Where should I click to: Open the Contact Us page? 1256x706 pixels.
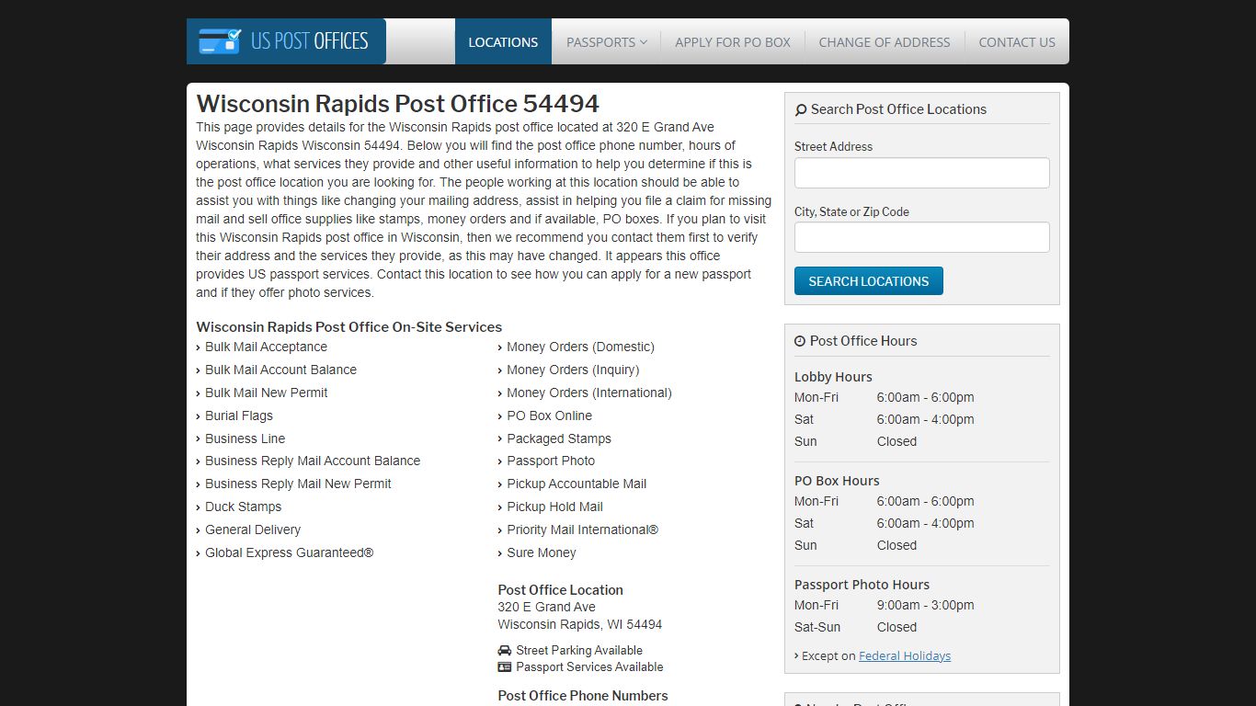1017,42
